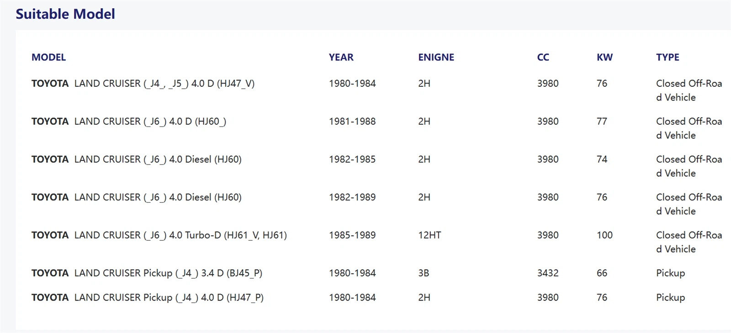731x333 pixels.
Task: Click year 1980-1984 in the BJ45_P row
Action: click(x=352, y=273)
